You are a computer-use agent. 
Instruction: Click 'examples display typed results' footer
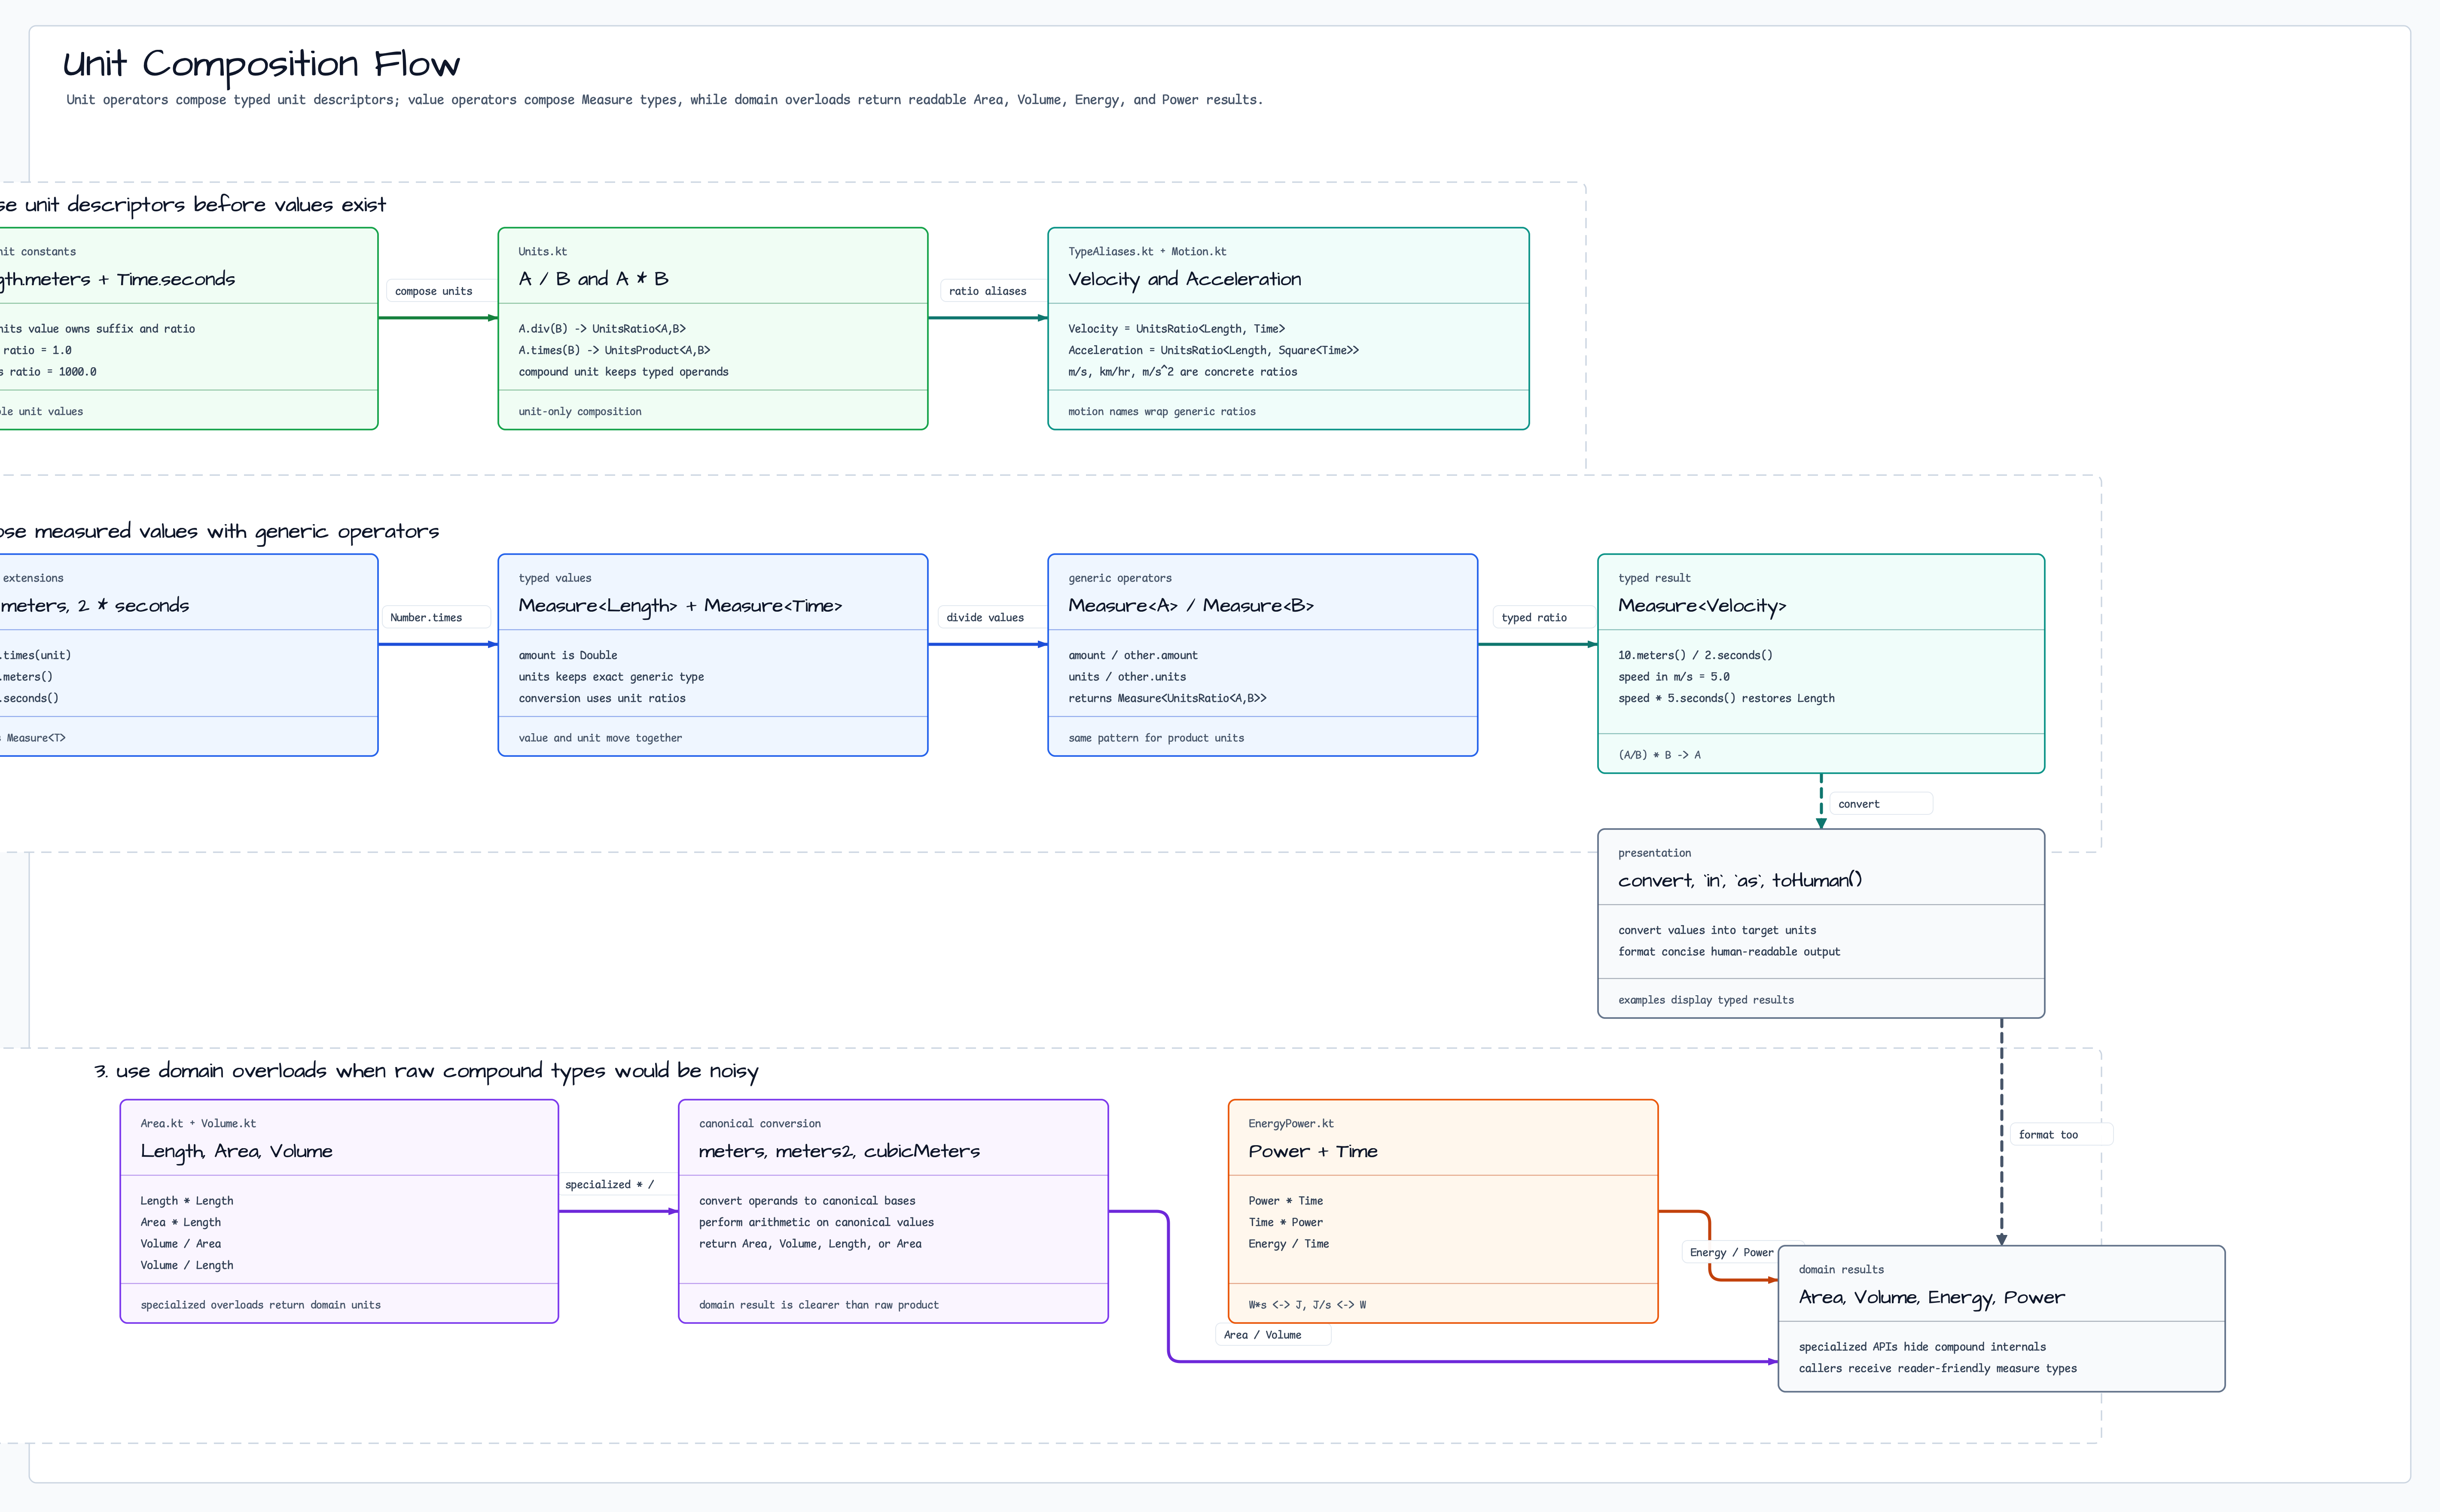[x=1706, y=1000]
